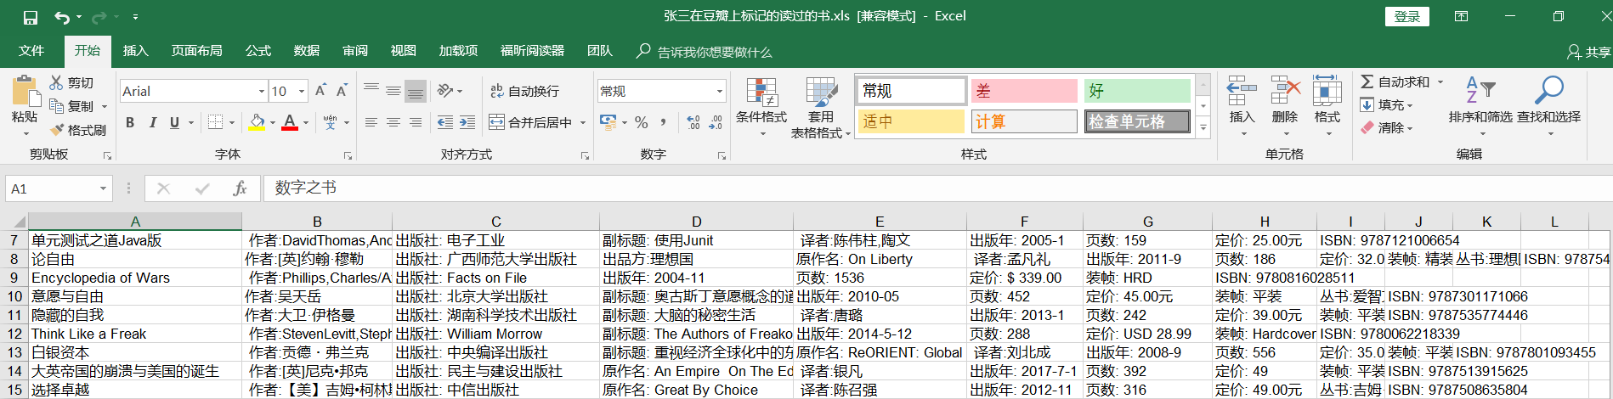Toggle bold formatting
Image resolution: width=1613 pixels, height=399 pixels.
click(130, 122)
